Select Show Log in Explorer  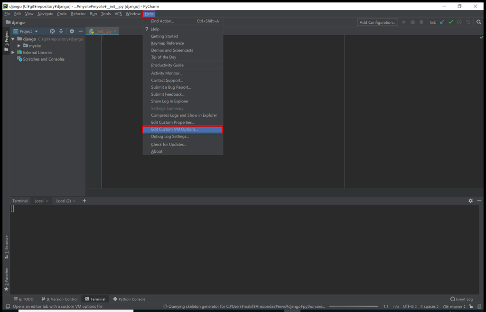point(183,101)
